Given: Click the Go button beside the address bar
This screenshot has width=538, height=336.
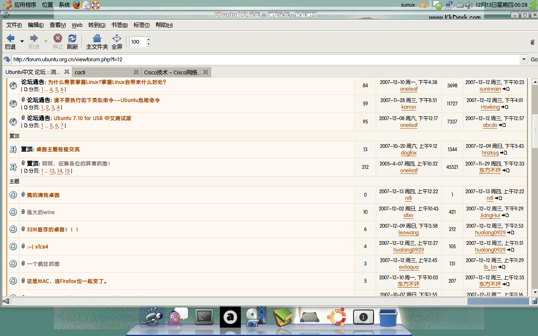Looking at the screenshot, I should pos(534,60).
